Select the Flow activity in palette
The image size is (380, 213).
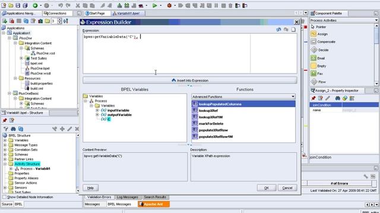click(318, 82)
